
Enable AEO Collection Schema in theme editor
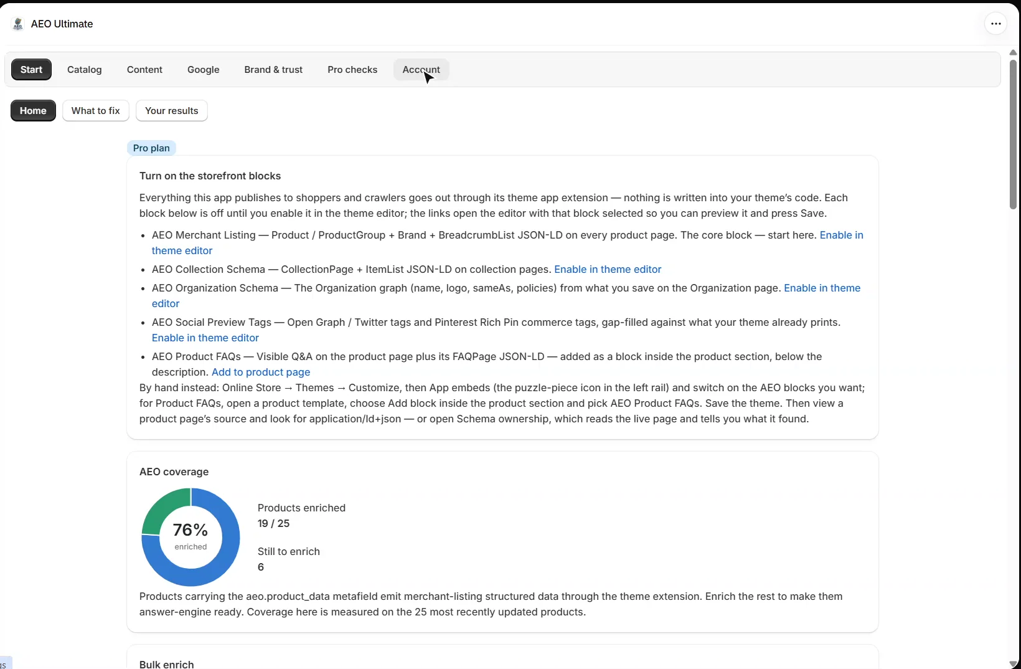pyautogui.click(x=608, y=269)
